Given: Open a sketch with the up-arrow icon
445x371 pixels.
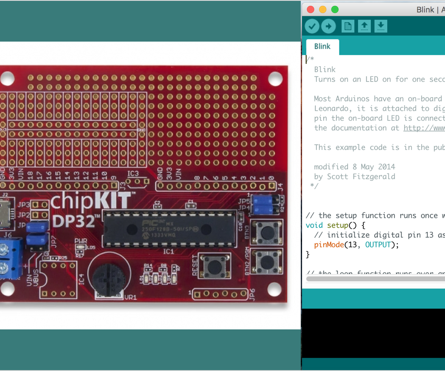Looking at the screenshot, I should pos(364,26).
